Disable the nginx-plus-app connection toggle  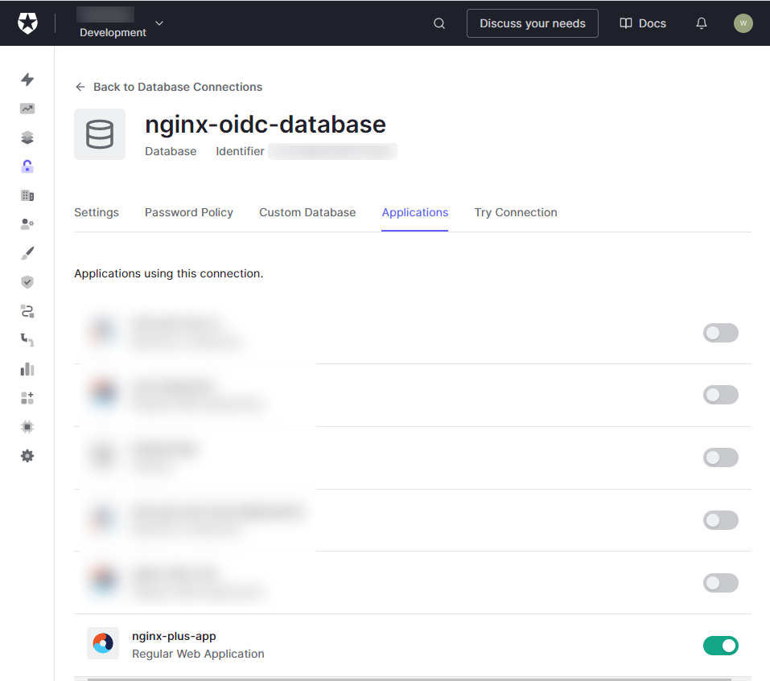pyautogui.click(x=720, y=646)
